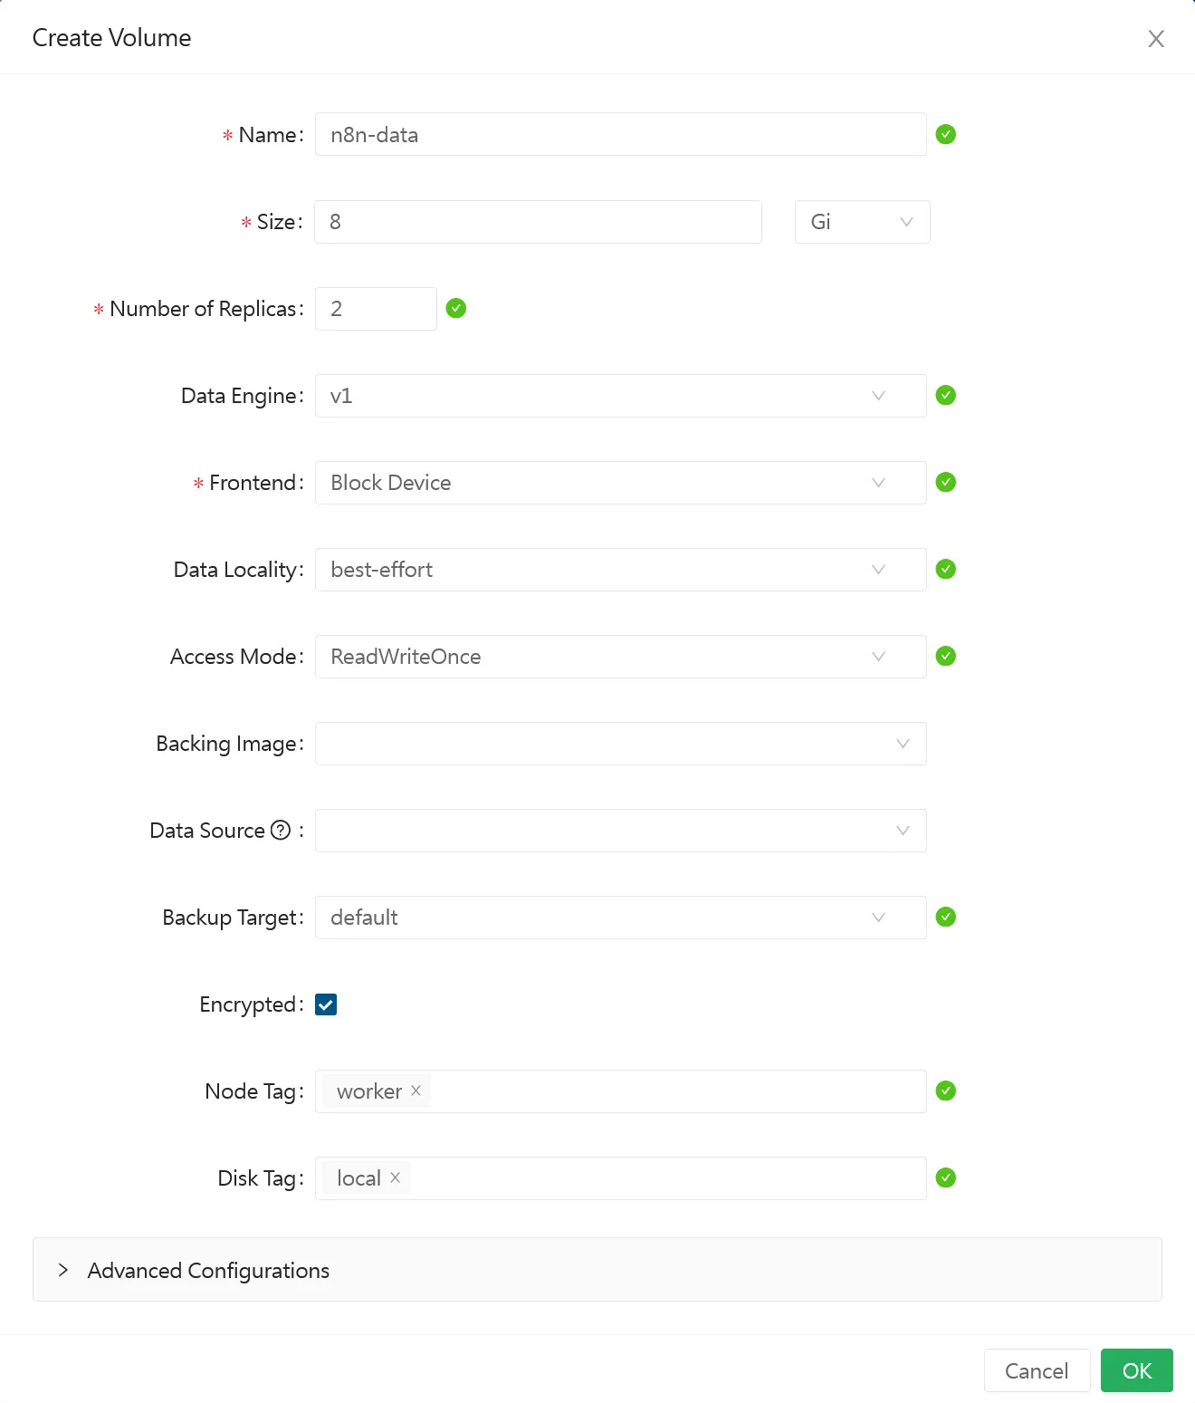Remove the worker node tag
This screenshot has width=1195, height=1403.
(416, 1091)
